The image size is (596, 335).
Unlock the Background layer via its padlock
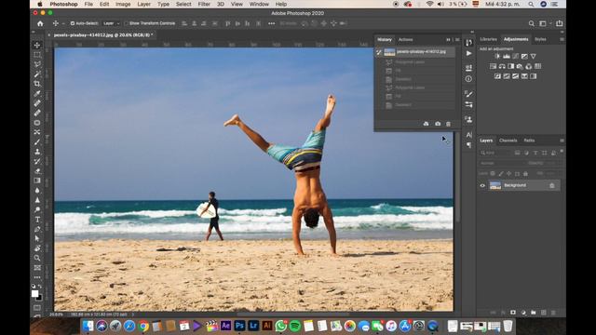[x=552, y=185]
